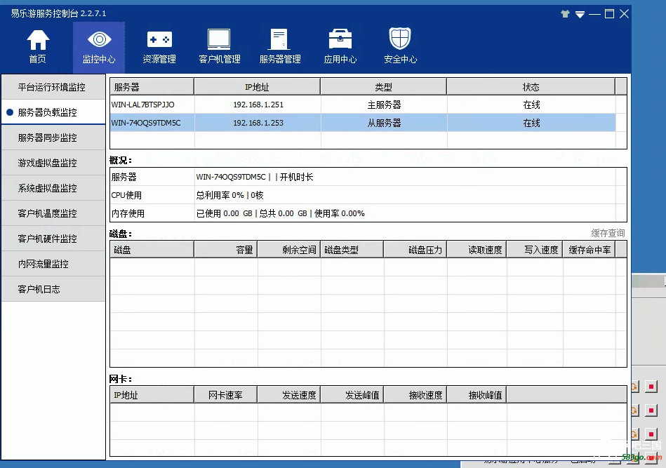666x468 pixels.
Task: Select 服务器负载监控 in sidebar
Action: pyautogui.click(x=53, y=112)
